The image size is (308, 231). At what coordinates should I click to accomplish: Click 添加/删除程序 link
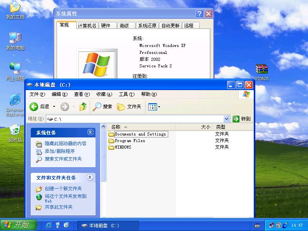click(60, 151)
